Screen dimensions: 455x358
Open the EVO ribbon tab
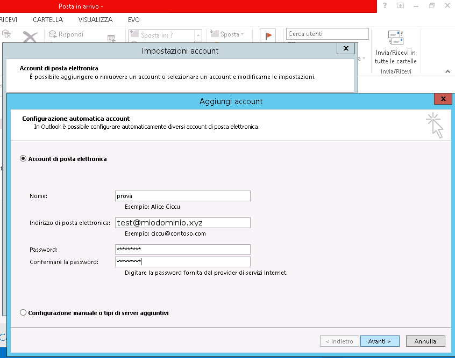pyautogui.click(x=134, y=20)
